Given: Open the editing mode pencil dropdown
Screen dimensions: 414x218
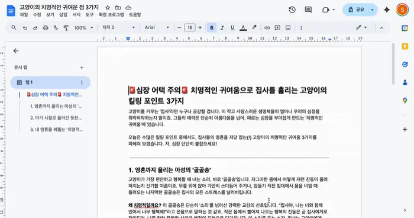Looking at the screenshot, I should 361,27.
